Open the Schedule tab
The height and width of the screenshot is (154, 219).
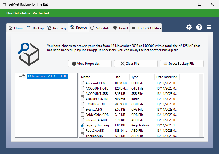100,28
